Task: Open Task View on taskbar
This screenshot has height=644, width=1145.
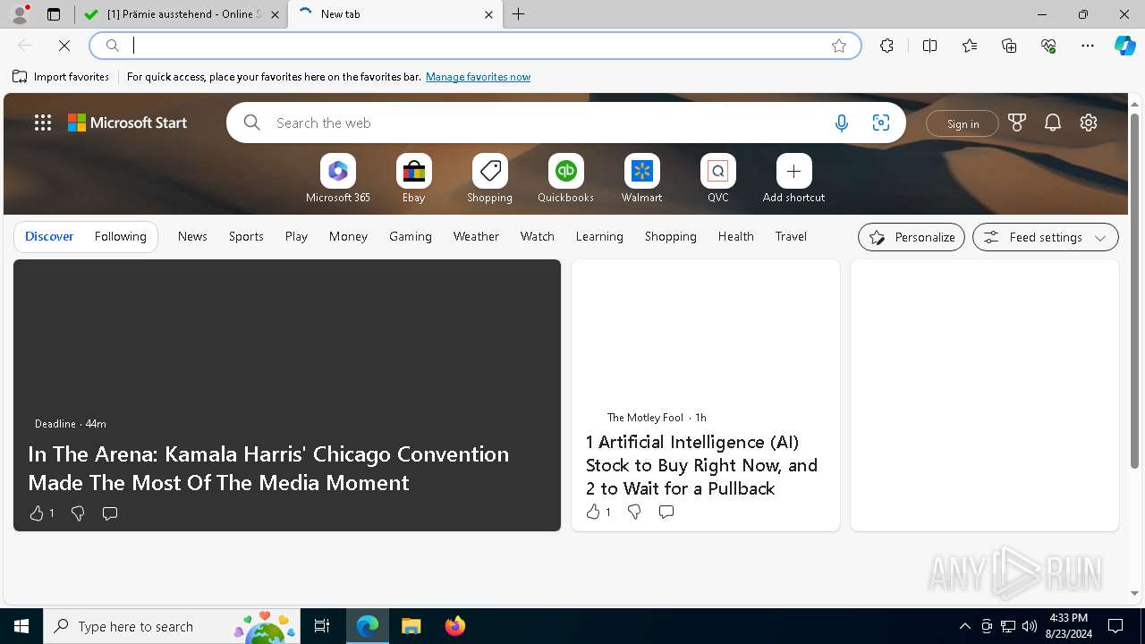Action: [x=322, y=626]
